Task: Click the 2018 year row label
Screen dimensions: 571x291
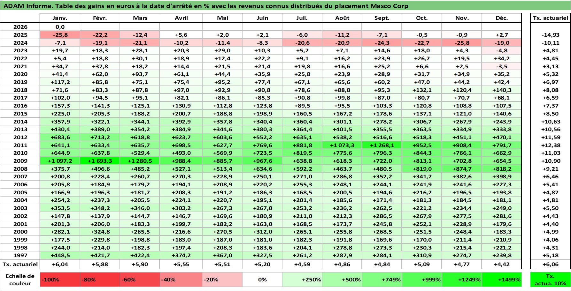Action: coord(20,90)
